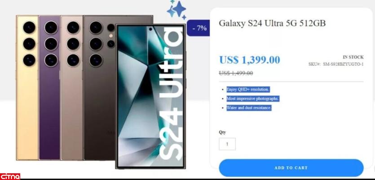Image resolution: width=375 pixels, height=180 pixels.
Task: Click the 'Water and dust resistance' bullet text
Action: coord(249,108)
